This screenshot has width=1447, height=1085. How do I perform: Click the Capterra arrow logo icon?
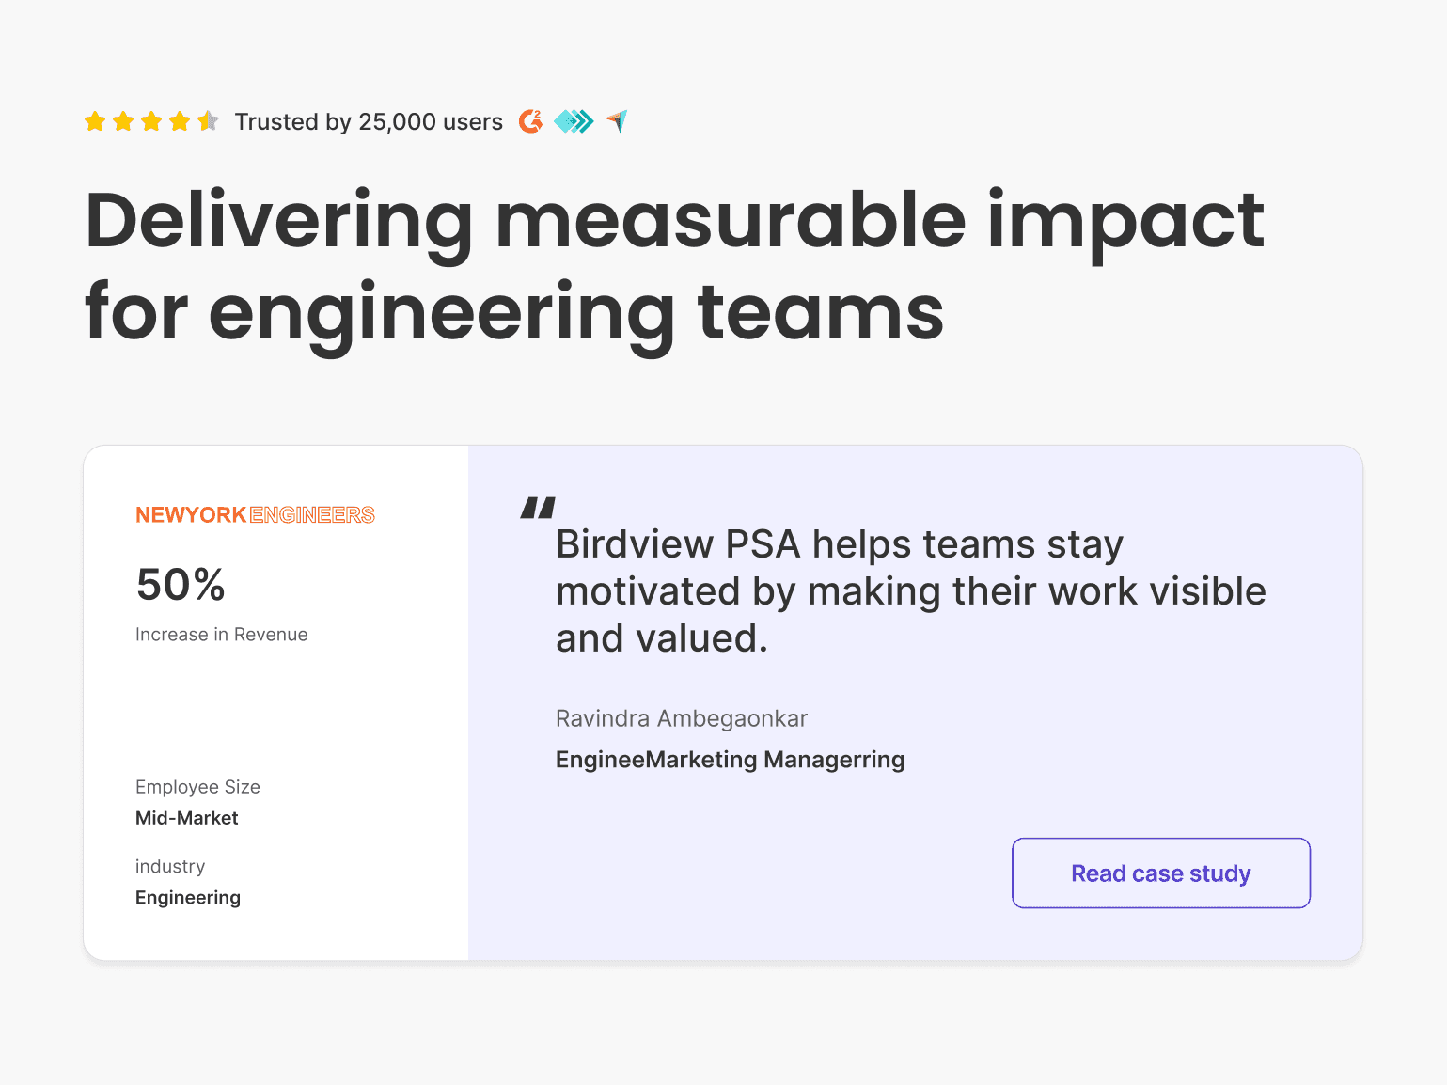pos(617,121)
